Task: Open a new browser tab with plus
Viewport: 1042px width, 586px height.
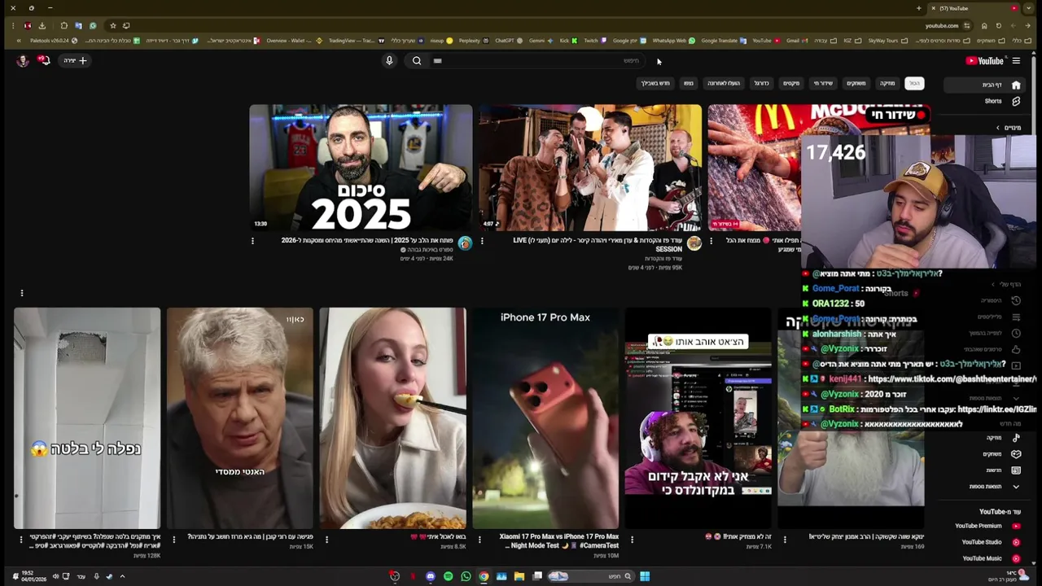Action: tap(918, 8)
